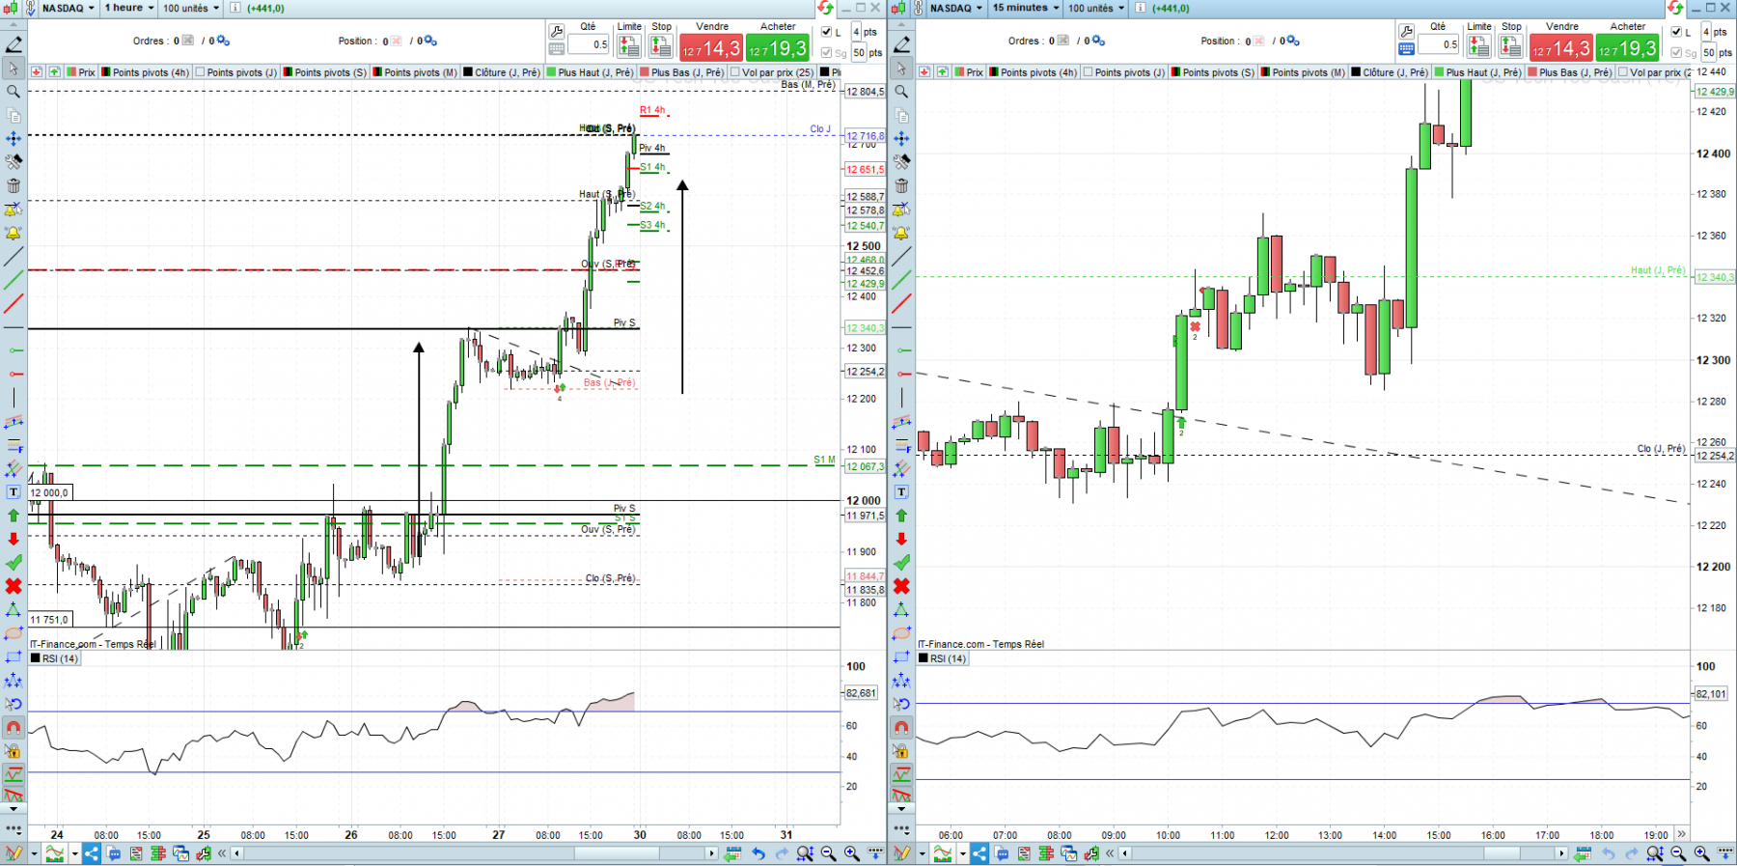Click the red X delete drawing tool
Viewport: 1737px width, 866px height.
14,587
